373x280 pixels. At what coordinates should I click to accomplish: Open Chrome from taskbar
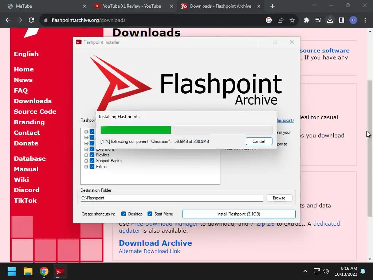[44, 271]
